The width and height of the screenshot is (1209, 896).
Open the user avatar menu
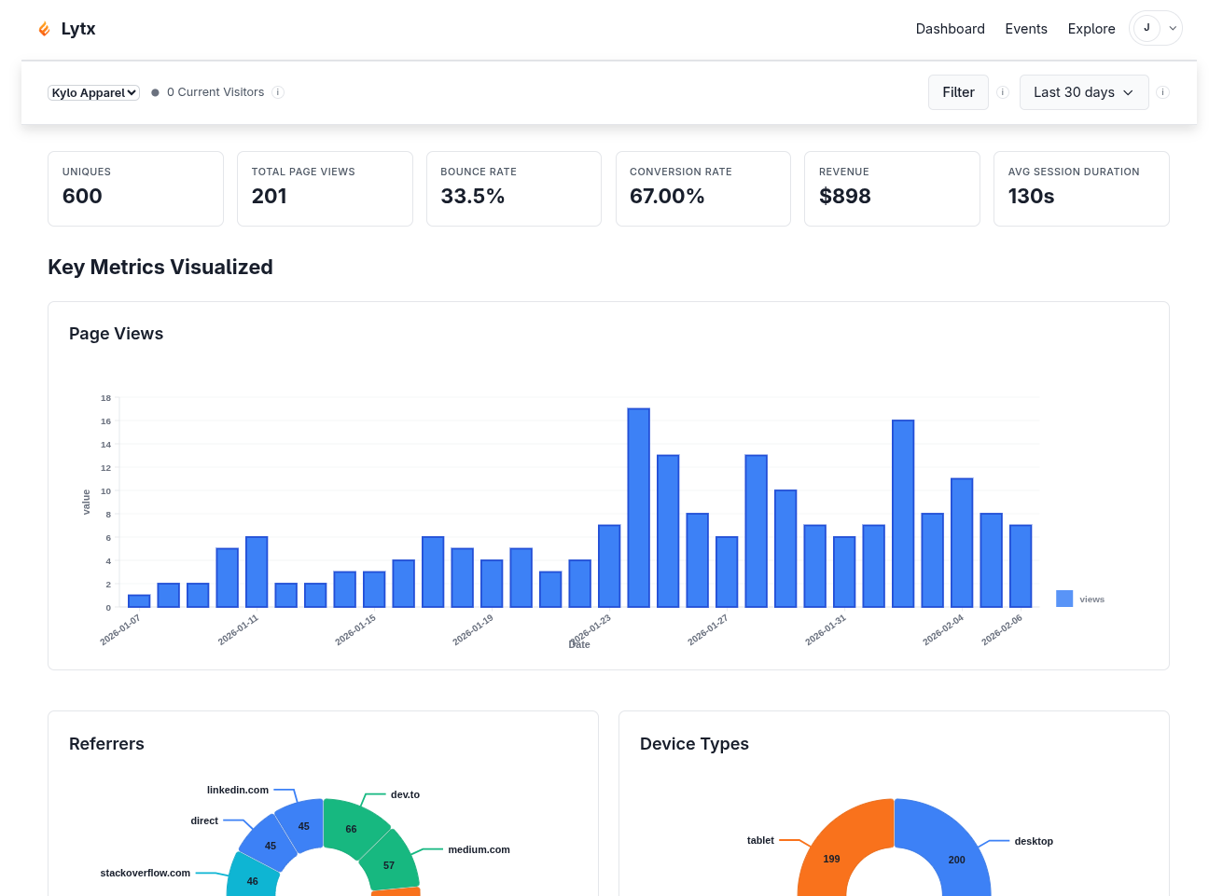pyautogui.click(x=1146, y=28)
